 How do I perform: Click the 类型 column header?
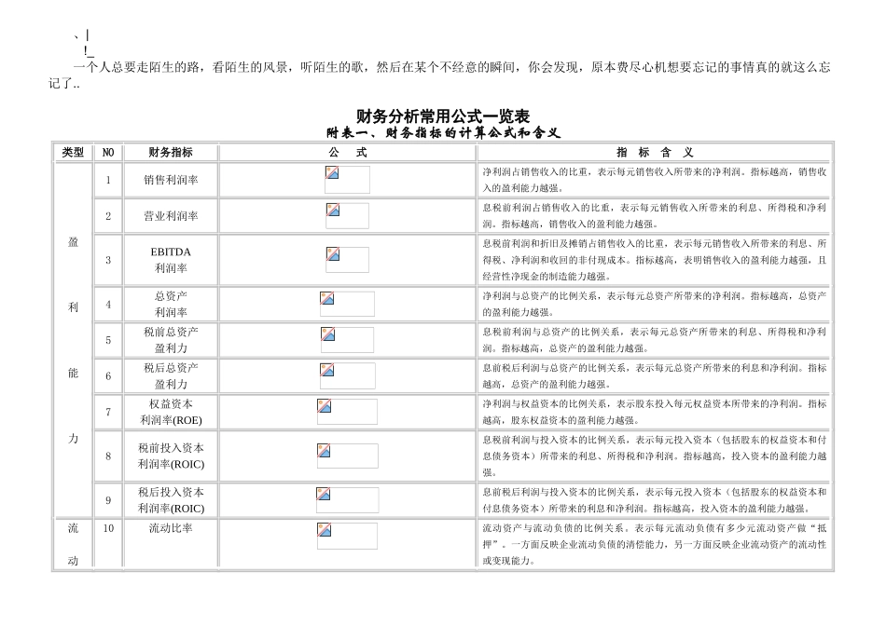click(x=73, y=153)
